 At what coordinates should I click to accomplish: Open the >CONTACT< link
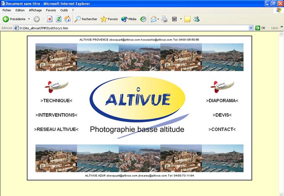click(222, 129)
